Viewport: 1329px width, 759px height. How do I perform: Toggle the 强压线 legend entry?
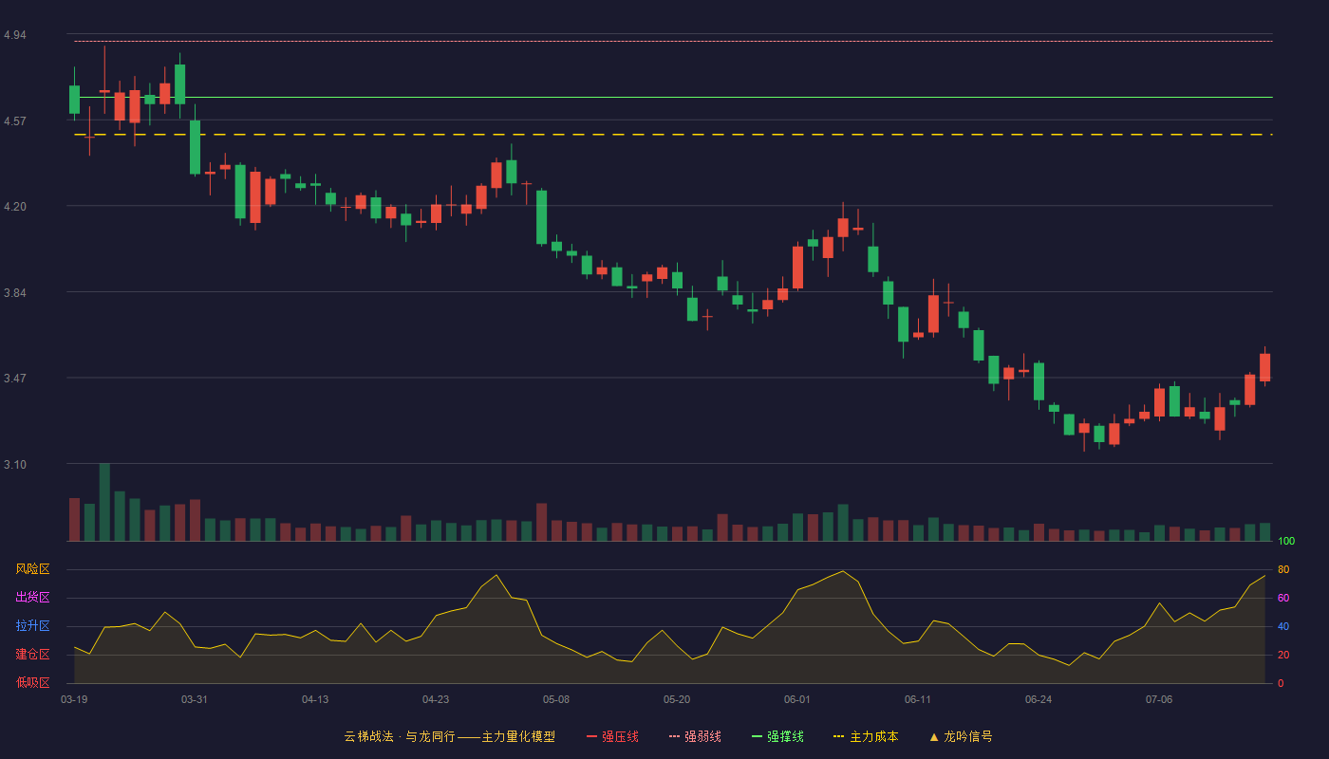pos(612,736)
